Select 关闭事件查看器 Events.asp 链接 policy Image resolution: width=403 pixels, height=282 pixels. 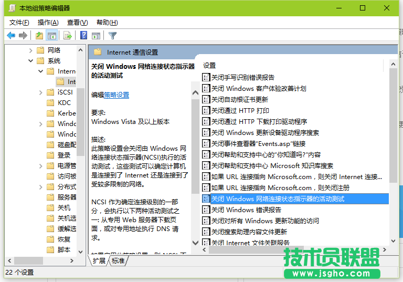258,143
